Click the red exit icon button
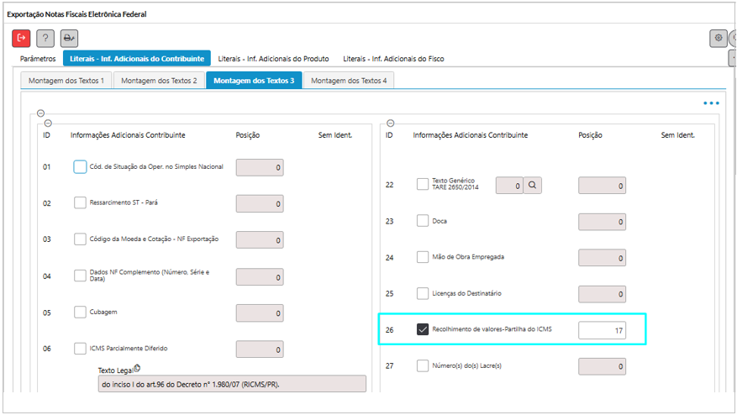Screen dimensions: 737x415 tap(22, 38)
